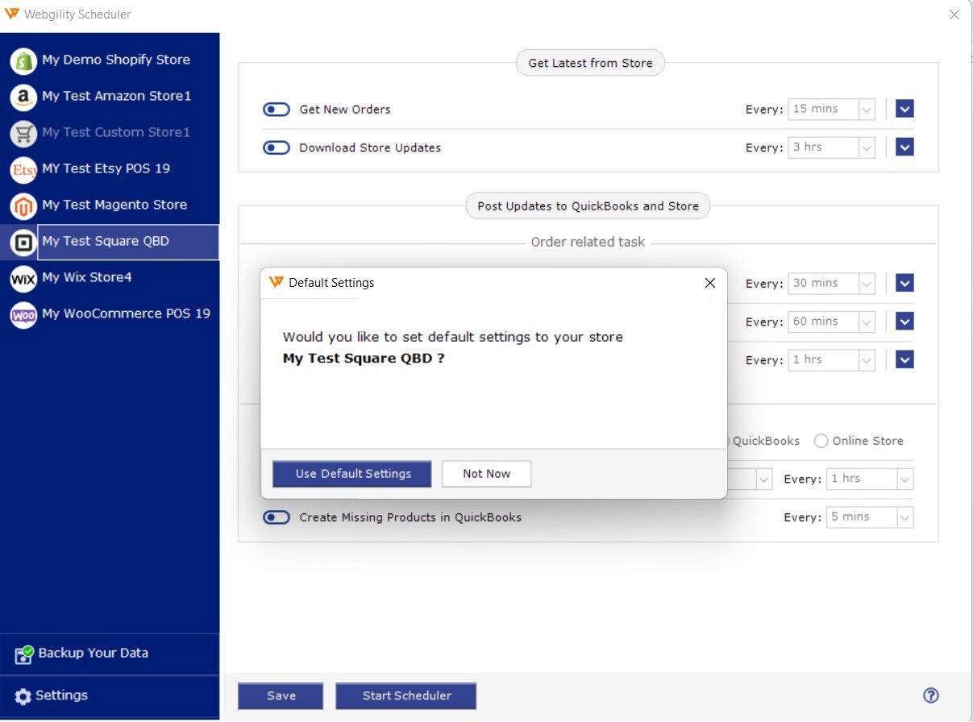Select the Magento store icon
The image size is (973, 722).
pos(23,205)
